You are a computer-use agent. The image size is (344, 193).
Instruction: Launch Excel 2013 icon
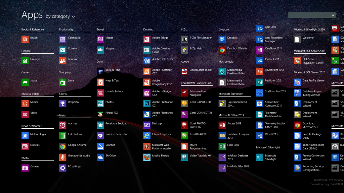pyautogui.click(x=222, y=146)
